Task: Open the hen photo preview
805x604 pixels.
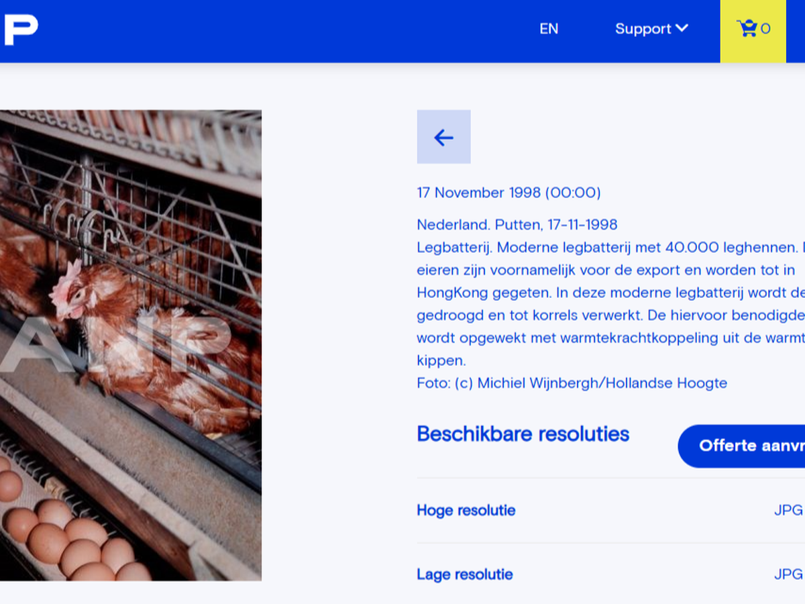Action: click(131, 345)
